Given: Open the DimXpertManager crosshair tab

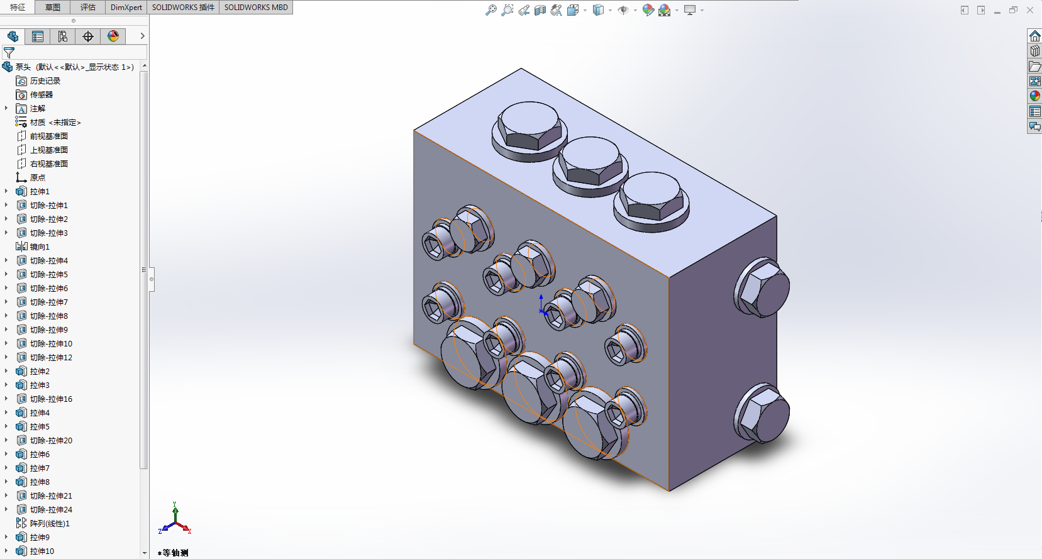Looking at the screenshot, I should (x=88, y=36).
